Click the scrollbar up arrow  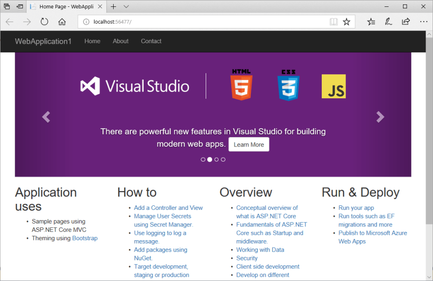429,34
